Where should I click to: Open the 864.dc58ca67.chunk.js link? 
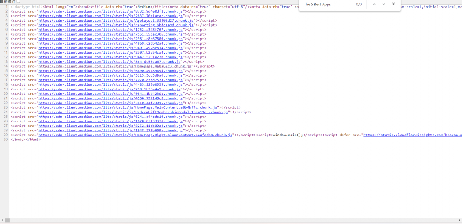click(x=110, y=61)
